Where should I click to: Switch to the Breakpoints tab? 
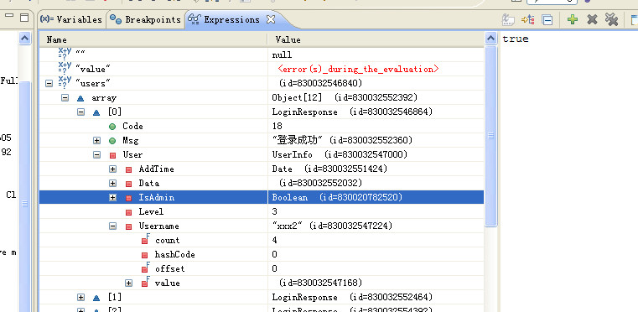pos(146,19)
